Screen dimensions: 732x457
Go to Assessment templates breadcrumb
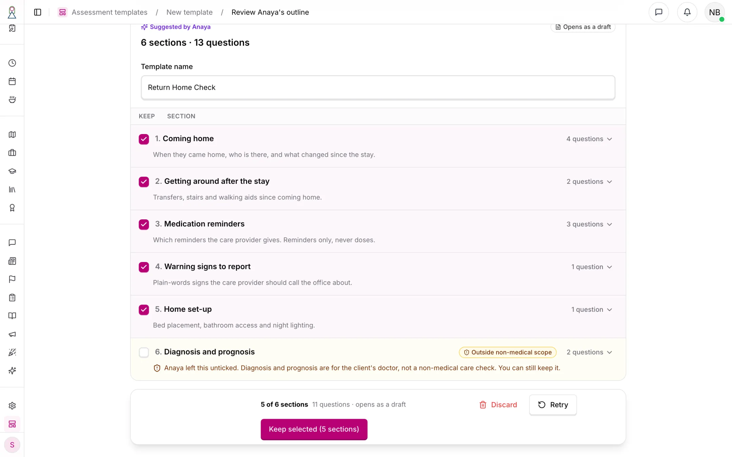[109, 12]
